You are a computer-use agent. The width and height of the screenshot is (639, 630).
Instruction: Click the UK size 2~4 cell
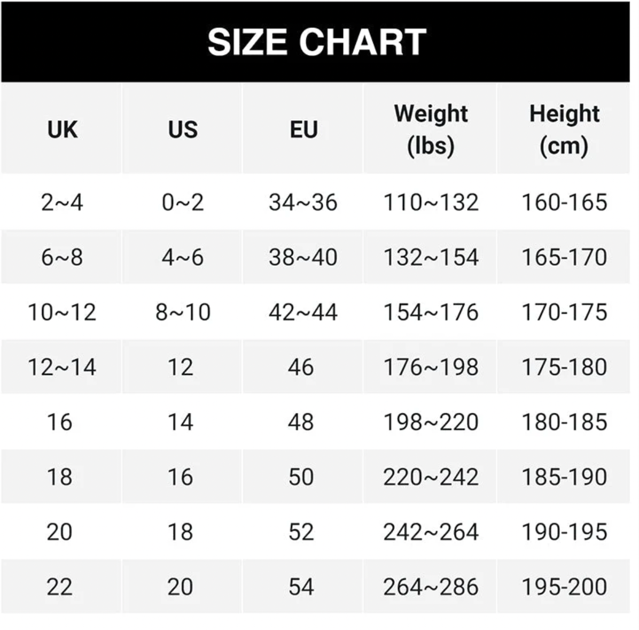[x=62, y=203]
